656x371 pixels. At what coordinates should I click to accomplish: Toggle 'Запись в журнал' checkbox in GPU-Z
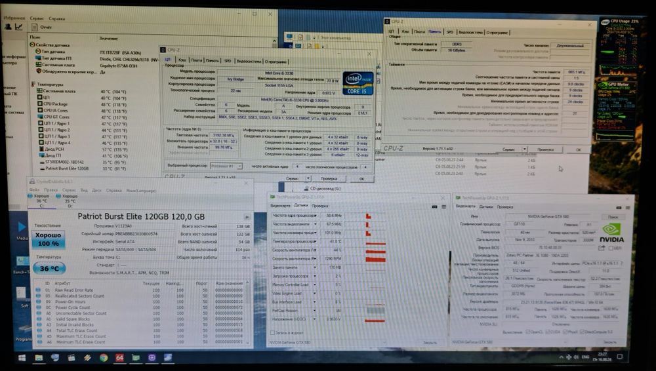(272, 333)
